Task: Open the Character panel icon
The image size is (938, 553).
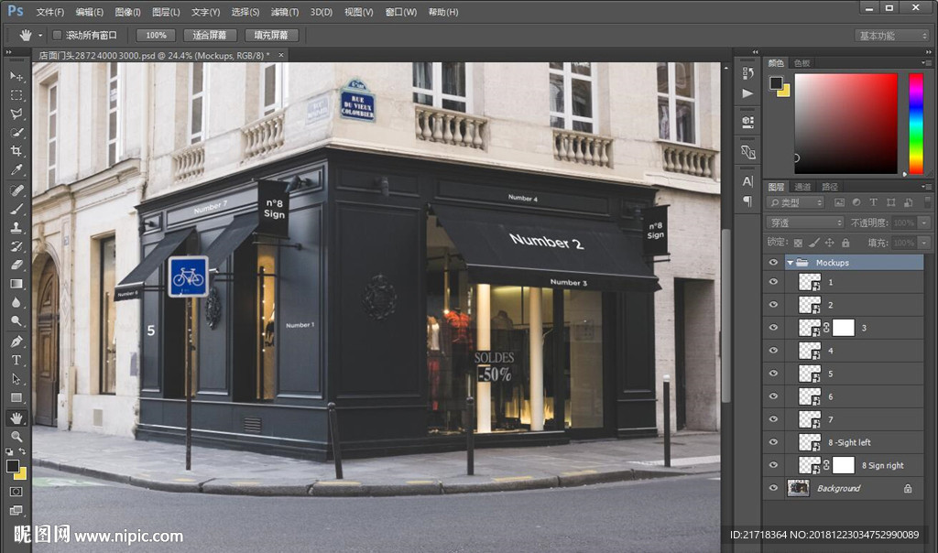Action: pyautogui.click(x=747, y=181)
